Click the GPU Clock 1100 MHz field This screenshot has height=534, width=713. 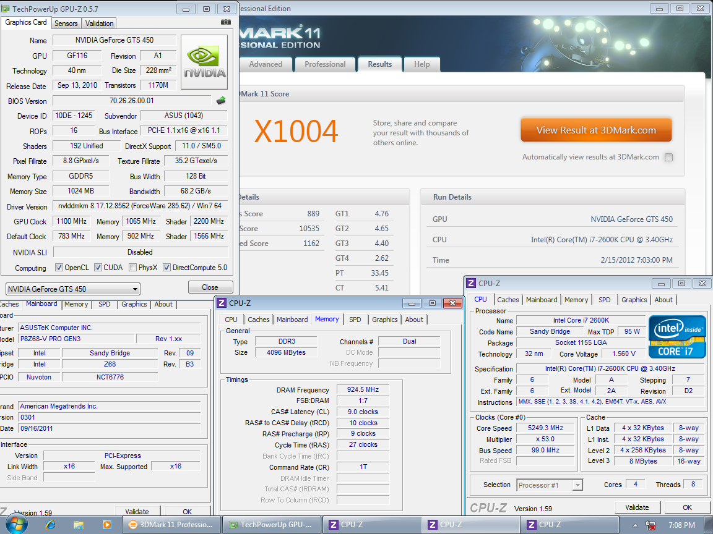coord(71,221)
